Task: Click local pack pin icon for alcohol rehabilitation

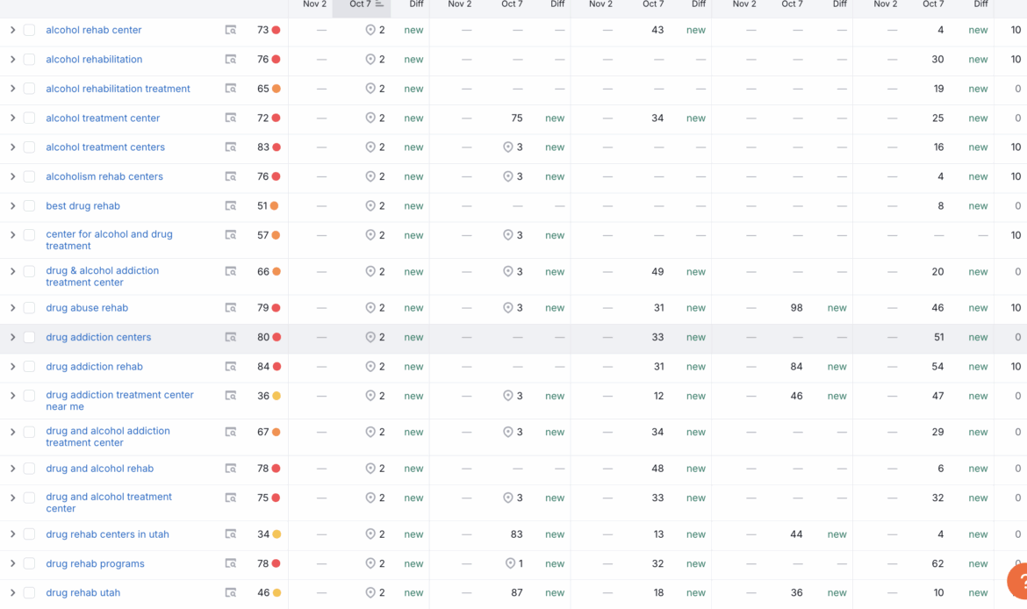Action: pos(370,60)
